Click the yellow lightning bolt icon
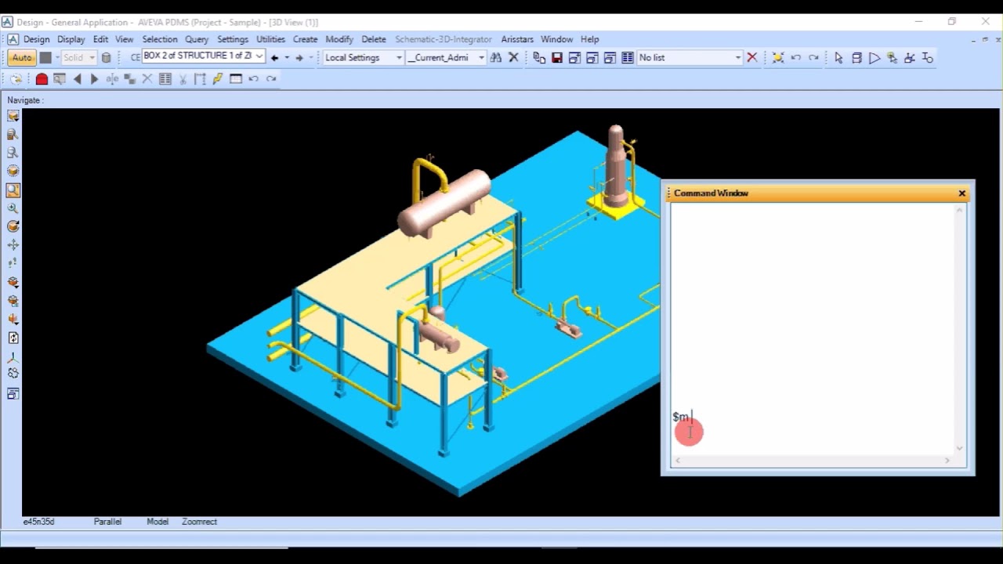 click(x=217, y=79)
